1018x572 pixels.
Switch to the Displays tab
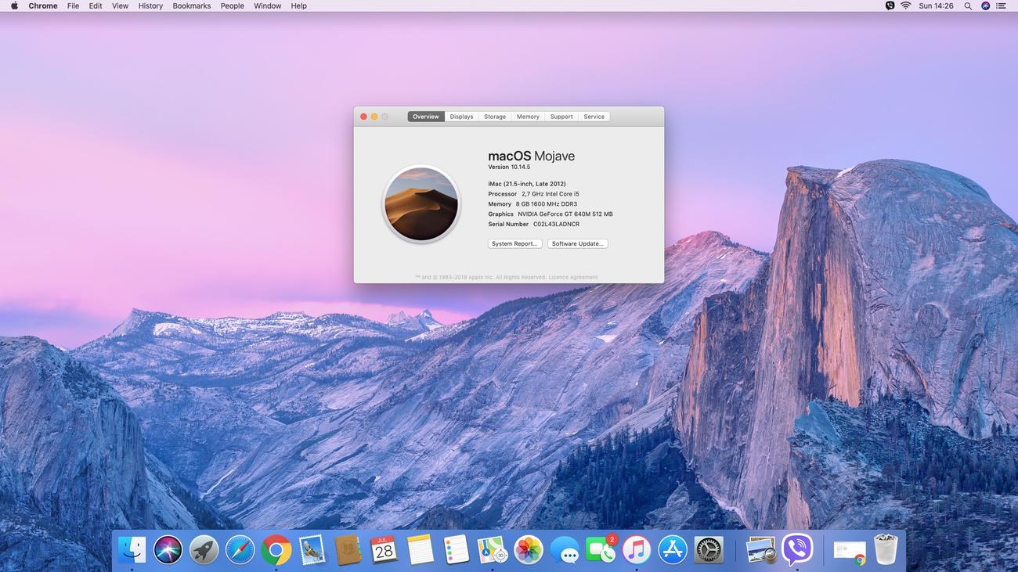(461, 117)
